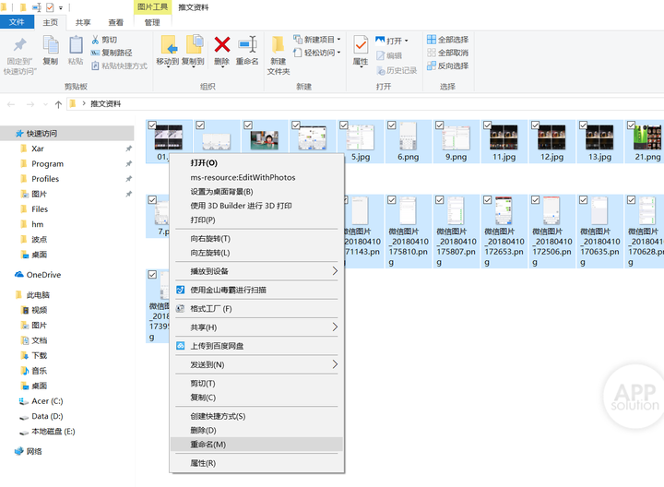Switch to the View ribbon tab
The width and height of the screenshot is (664, 487).
115,22
